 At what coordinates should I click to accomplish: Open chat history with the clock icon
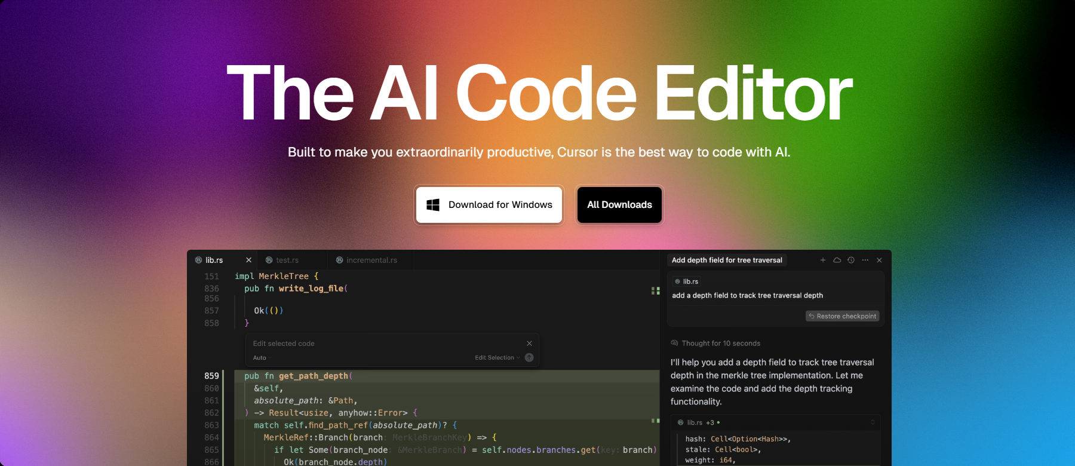click(851, 260)
